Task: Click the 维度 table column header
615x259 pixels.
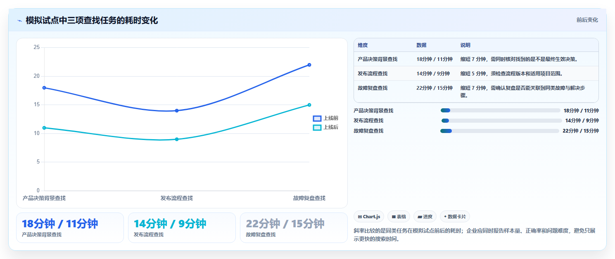Action: (x=363, y=45)
